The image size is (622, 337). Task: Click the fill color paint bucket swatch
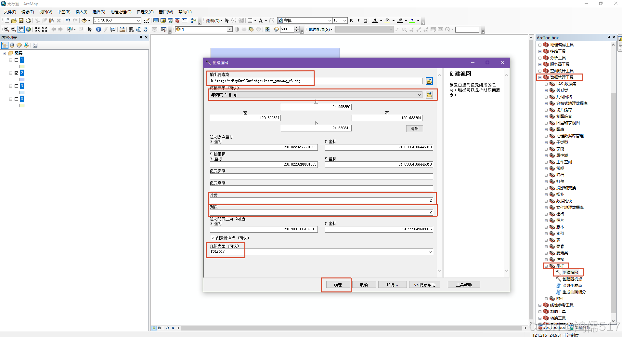387,20
